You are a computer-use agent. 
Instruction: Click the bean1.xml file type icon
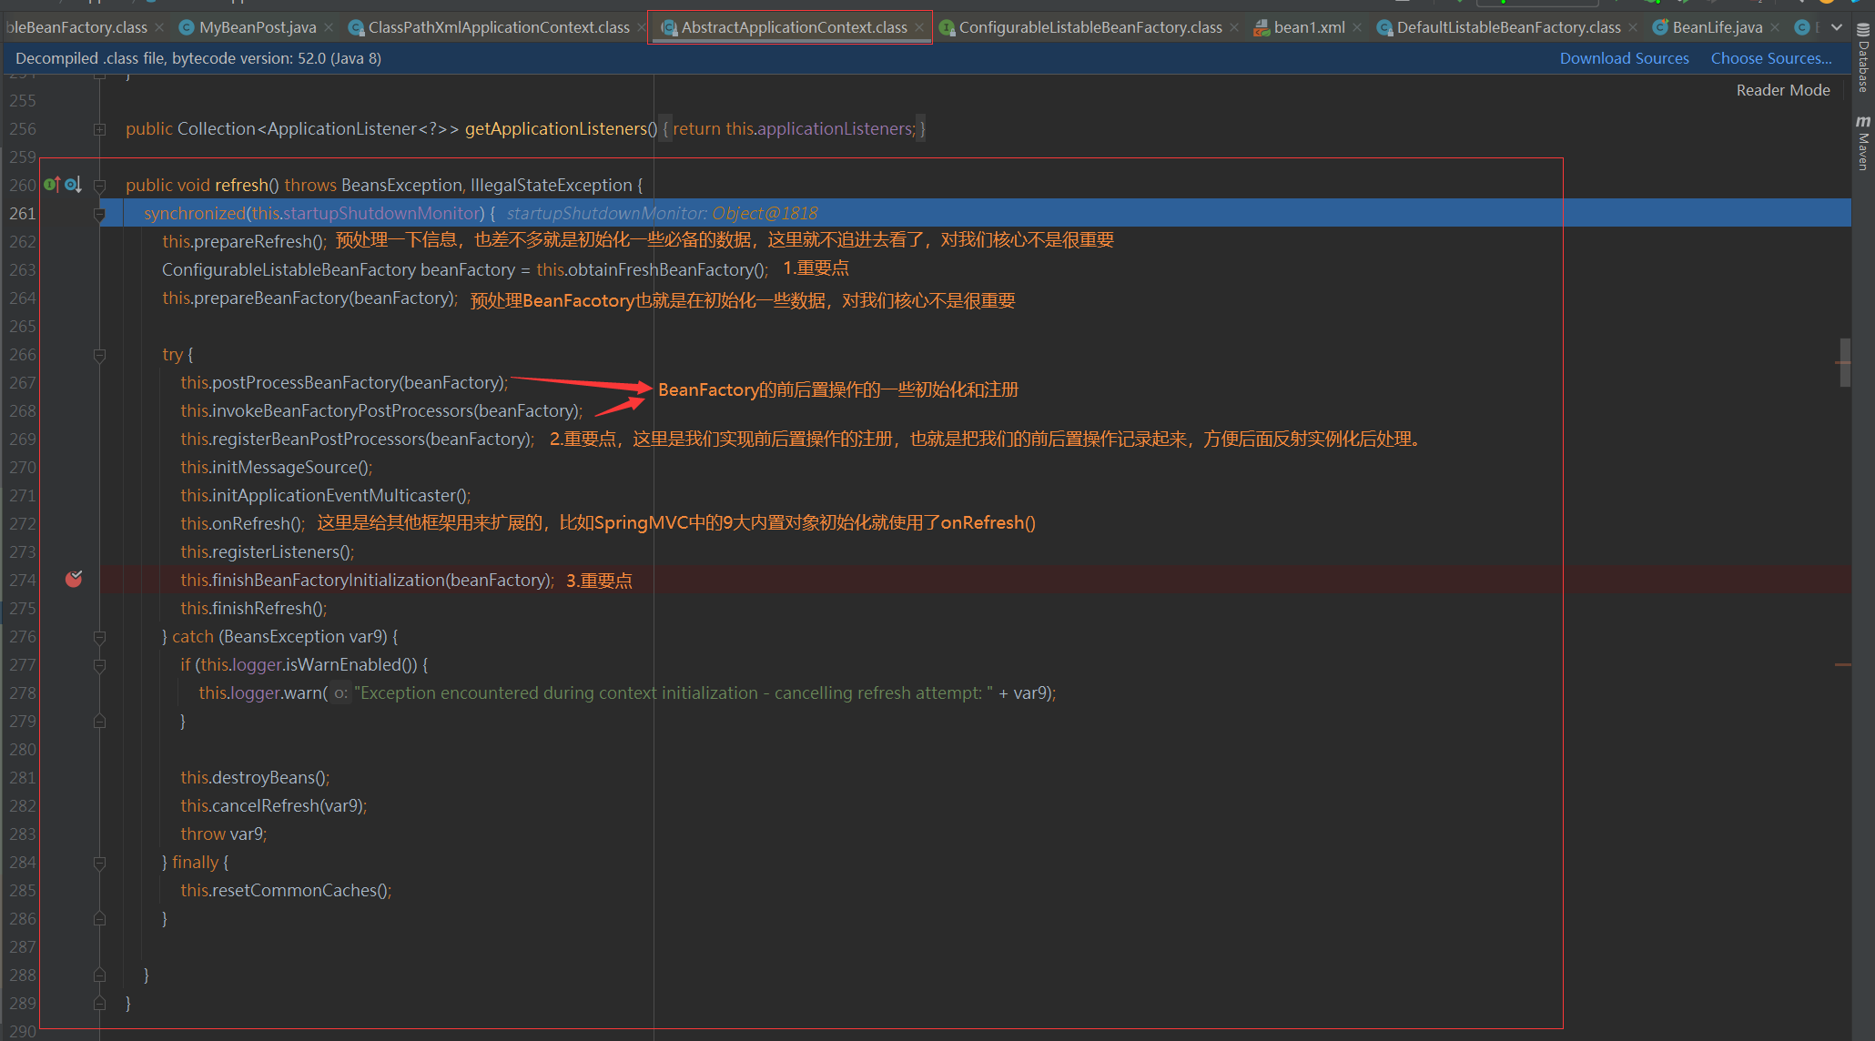point(1262,27)
